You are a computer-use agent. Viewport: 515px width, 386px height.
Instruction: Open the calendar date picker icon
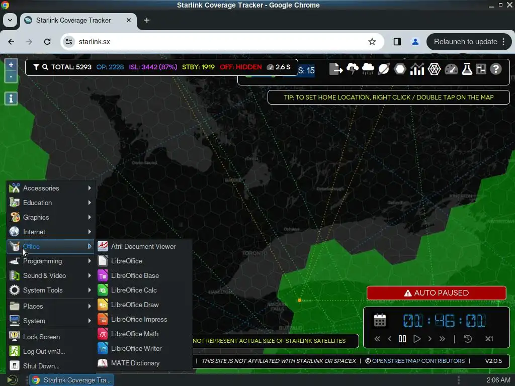pos(380,320)
